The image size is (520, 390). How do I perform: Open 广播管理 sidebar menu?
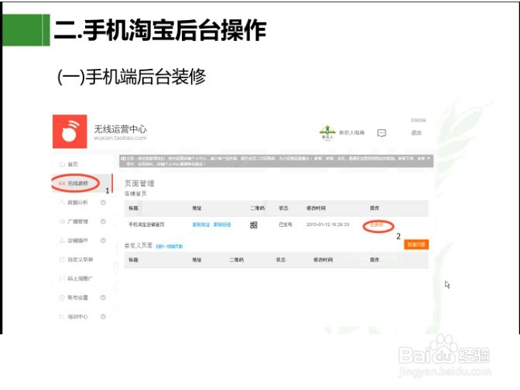click(77, 221)
